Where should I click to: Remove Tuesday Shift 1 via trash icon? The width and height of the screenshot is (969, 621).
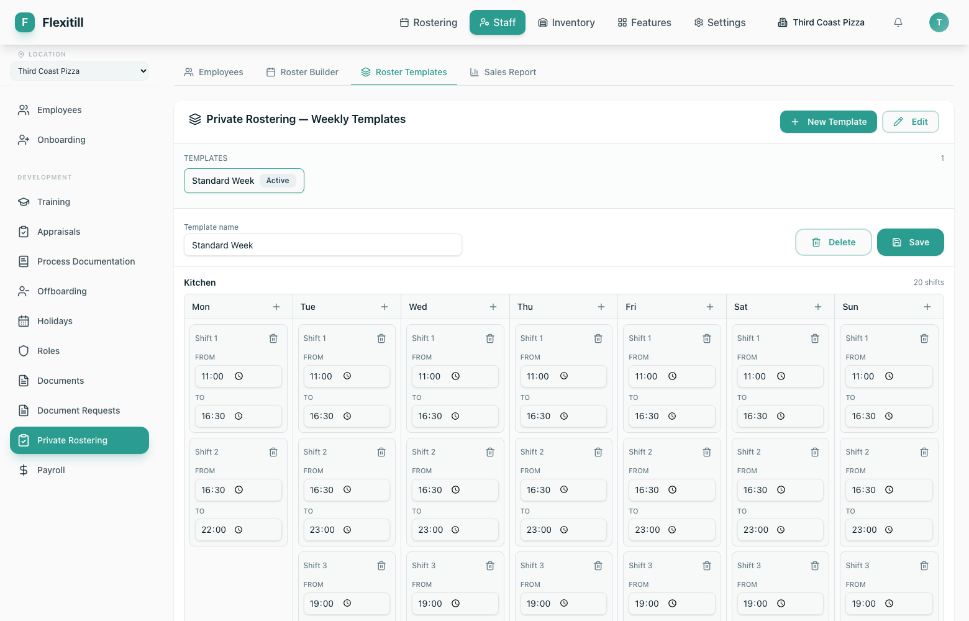click(x=381, y=338)
